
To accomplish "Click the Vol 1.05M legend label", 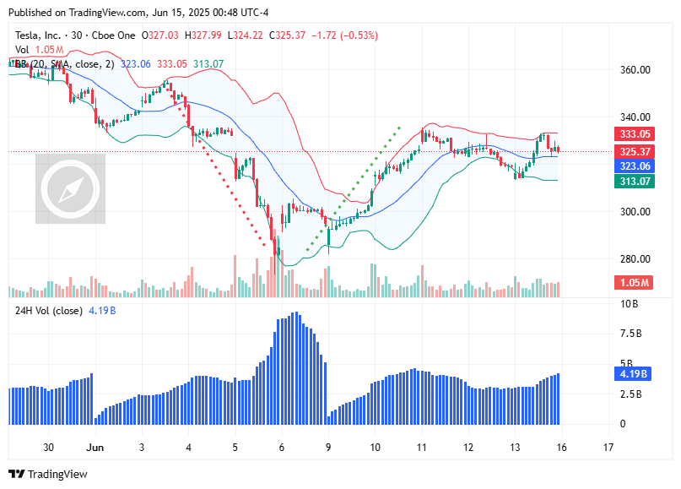I will pos(39,50).
